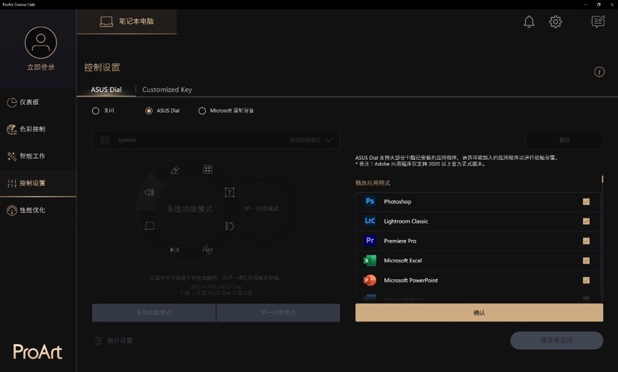Uncheck the Lightroom Classic checkbox

point(586,221)
